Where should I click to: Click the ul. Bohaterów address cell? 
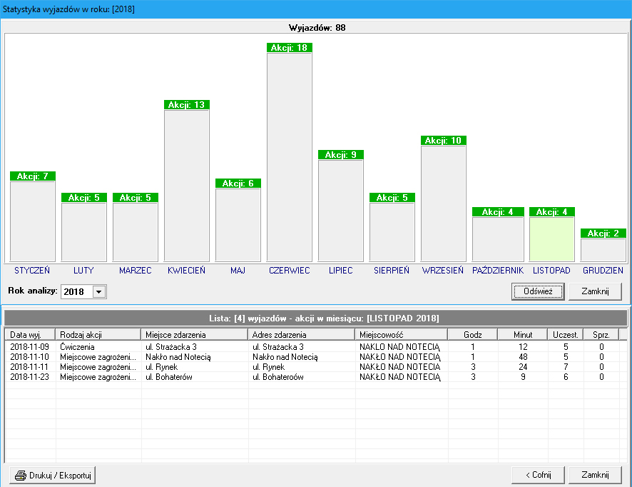pos(278,377)
